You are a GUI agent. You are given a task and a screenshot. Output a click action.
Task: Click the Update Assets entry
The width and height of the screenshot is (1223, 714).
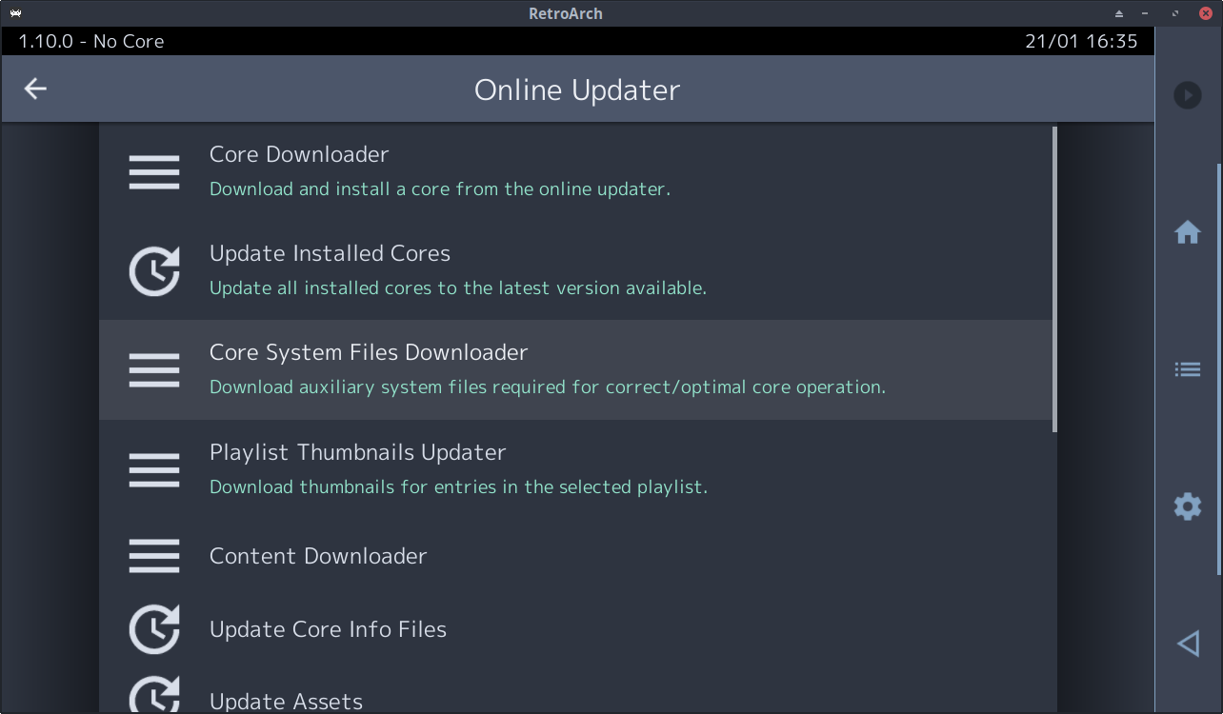(x=286, y=701)
